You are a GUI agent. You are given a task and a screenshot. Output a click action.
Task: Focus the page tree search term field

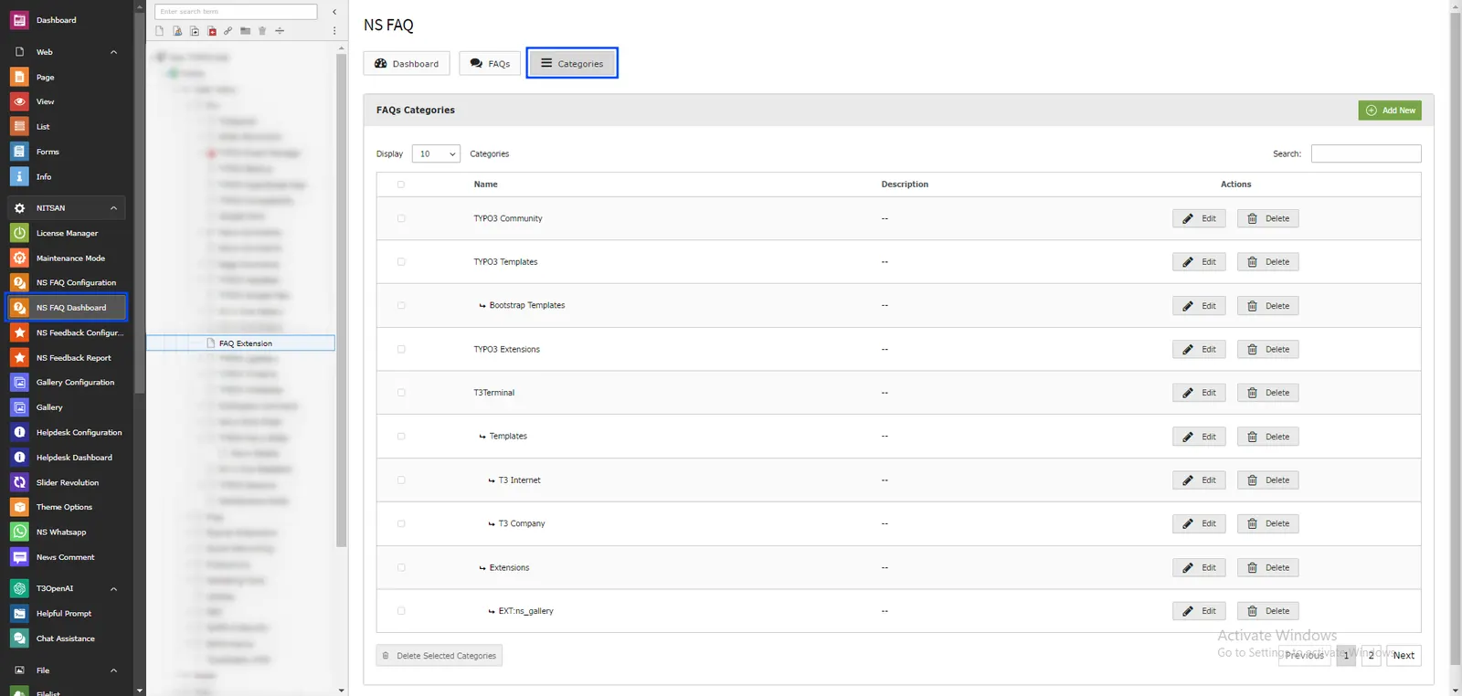236,12
